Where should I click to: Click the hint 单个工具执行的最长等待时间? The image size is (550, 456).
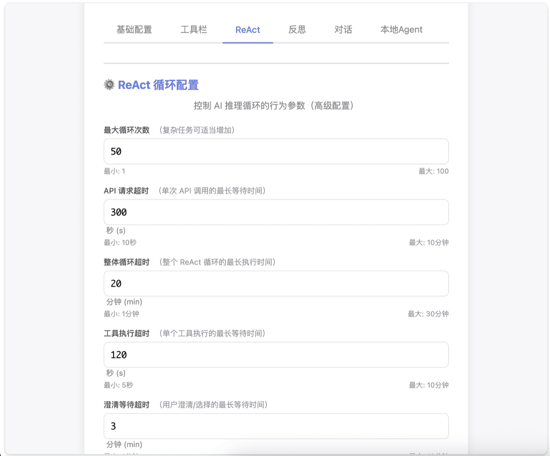click(x=212, y=334)
